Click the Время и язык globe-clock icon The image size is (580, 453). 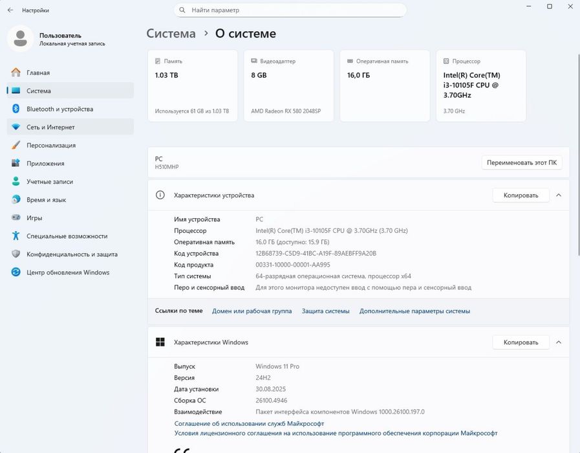(x=16, y=199)
